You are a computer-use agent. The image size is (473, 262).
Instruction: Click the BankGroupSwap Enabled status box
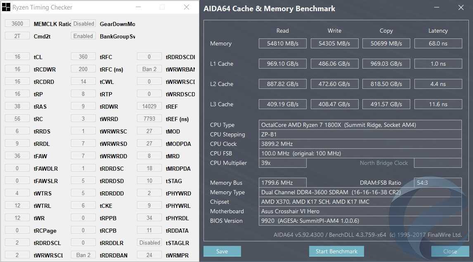tap(83, 36)
